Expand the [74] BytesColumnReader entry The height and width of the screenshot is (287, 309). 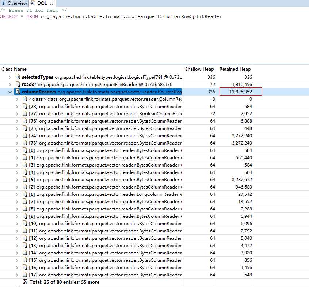click(x=17, y=136)
